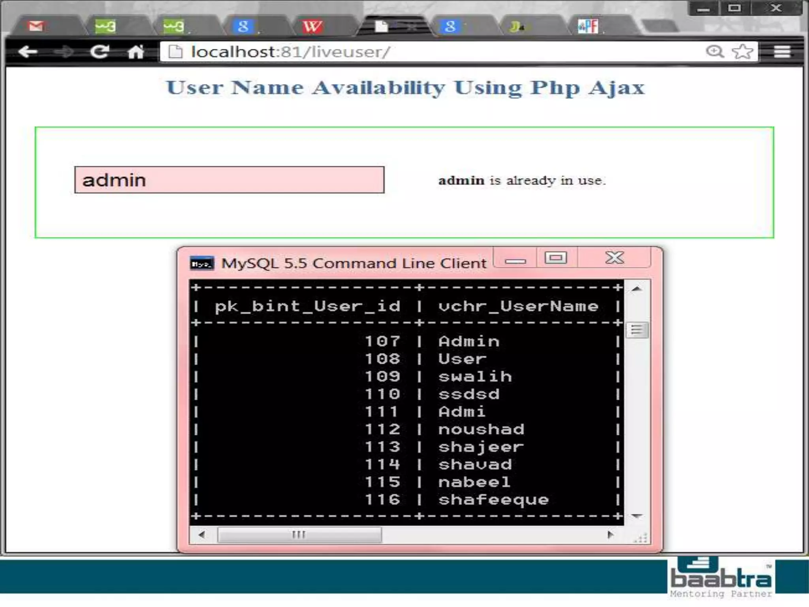Screen dimensions: 809x607
Task: Click the zoom magnifier icon in address bar
Action: point(715,51)
